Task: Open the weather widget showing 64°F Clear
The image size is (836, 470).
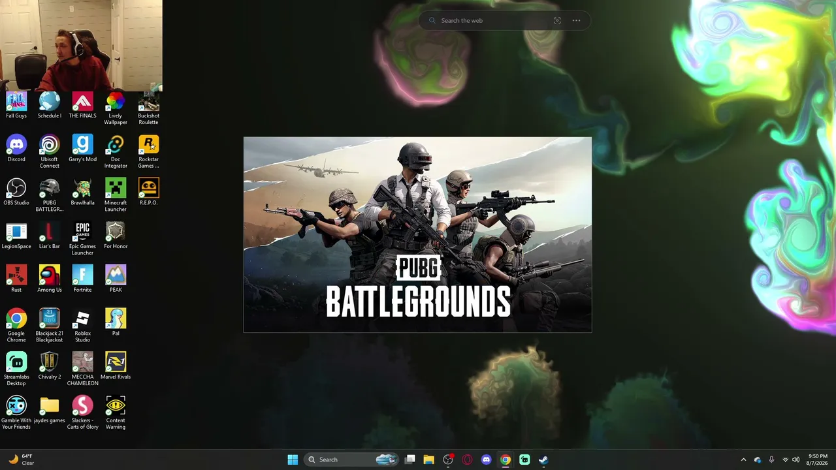Action: click(21, 460)
